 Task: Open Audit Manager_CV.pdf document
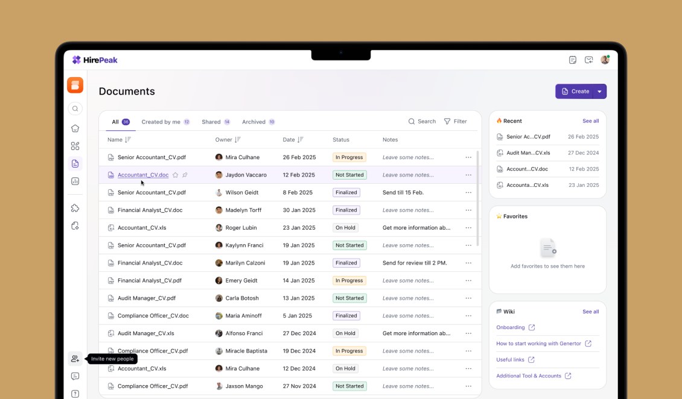pyautogui.click(x=147, y=298)
